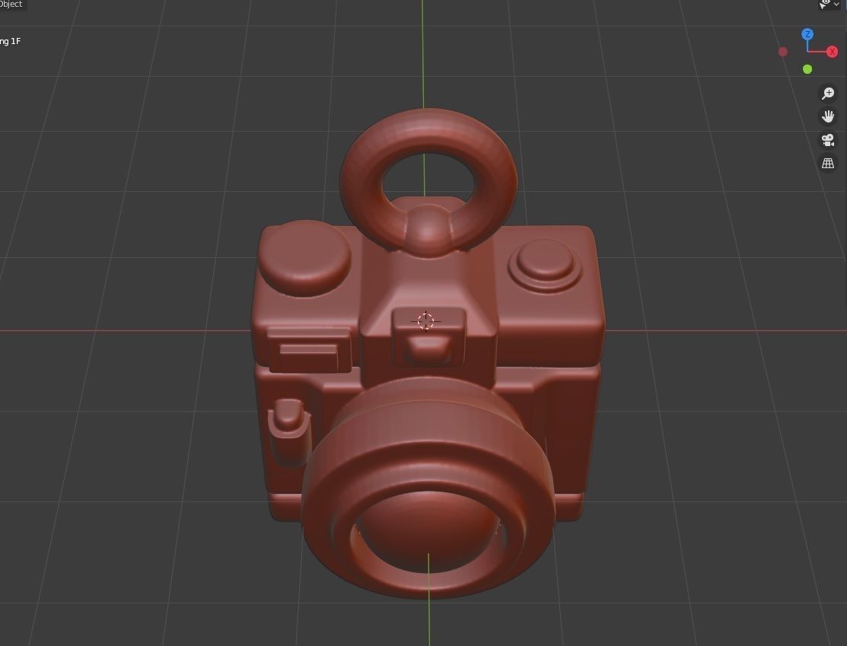This screenshot has height=646, width=847.
Task: Click the 3D cursor at viewfinder
Action: tap(425, 321)
